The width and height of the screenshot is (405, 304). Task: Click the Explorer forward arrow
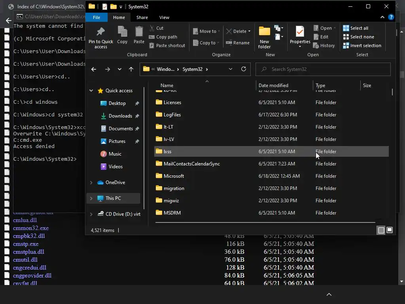pyautogui.click(x=108, y=69)
